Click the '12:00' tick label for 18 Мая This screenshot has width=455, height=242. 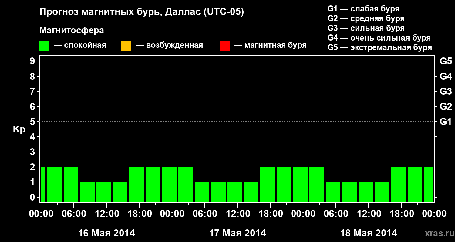pos(369,214)
